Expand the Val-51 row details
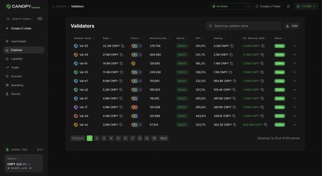This screenshot has height=176, width=322. click(x=295, y=98)
